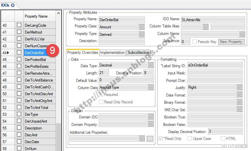The width and height of the screenshot is (251, 151).
Task: Toggle the Upper Case checkbox
Action: point(190,138)
